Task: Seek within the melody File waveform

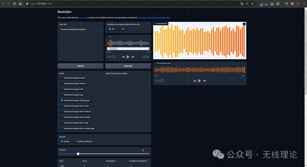Action: [x=128, y=43]
